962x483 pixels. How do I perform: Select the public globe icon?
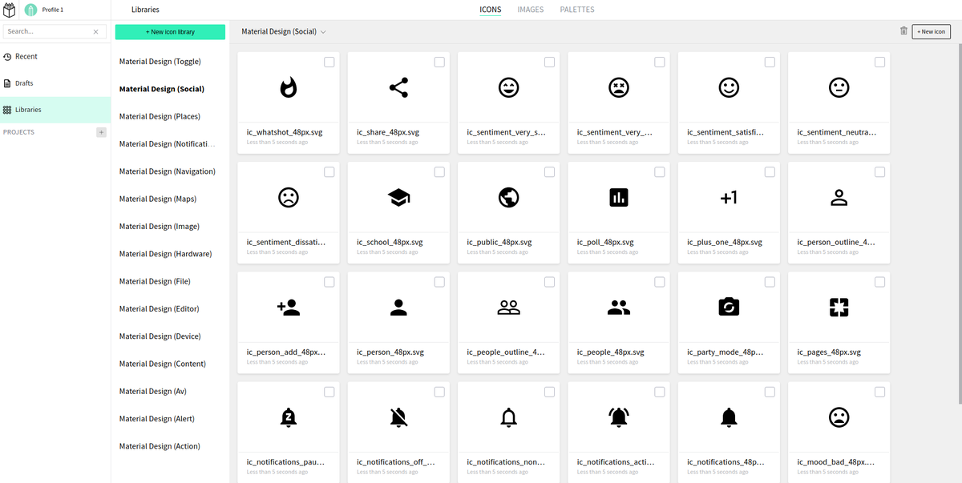click(508, 198)
